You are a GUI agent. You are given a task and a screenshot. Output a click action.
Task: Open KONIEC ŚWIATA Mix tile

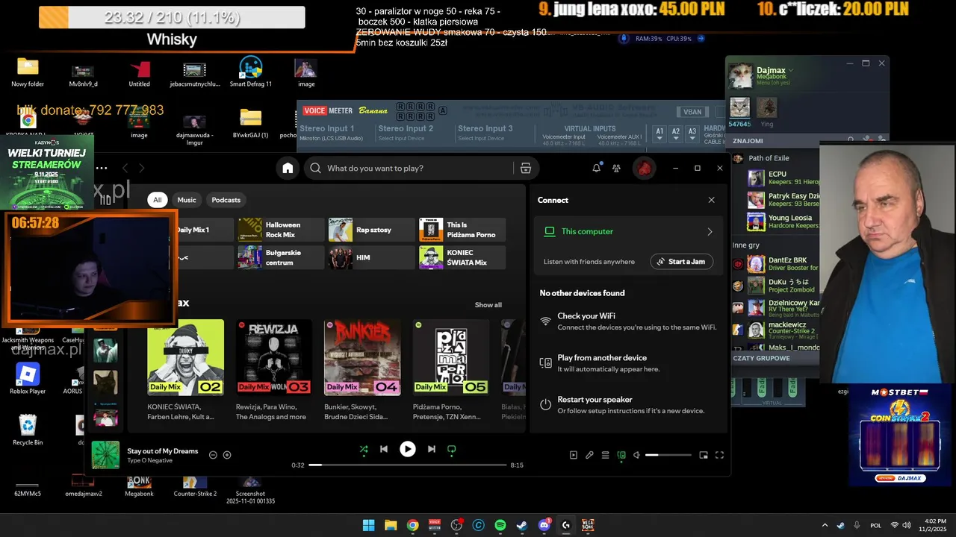click(x=462, y=257)
